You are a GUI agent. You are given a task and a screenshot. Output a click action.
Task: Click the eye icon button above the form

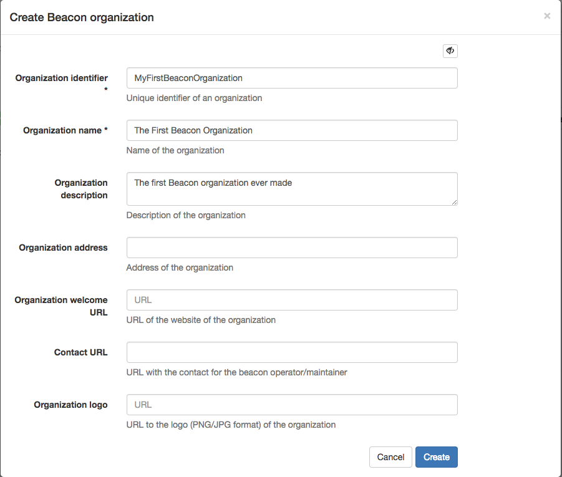[450, 51]
